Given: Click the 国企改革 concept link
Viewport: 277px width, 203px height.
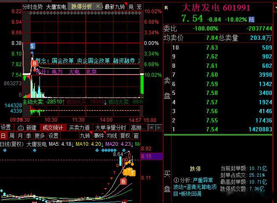Looking at the screenshot, I should point(63,61).
